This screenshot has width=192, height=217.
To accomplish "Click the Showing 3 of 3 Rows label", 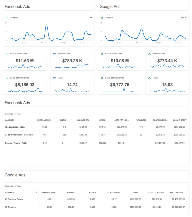I will 13,114.
